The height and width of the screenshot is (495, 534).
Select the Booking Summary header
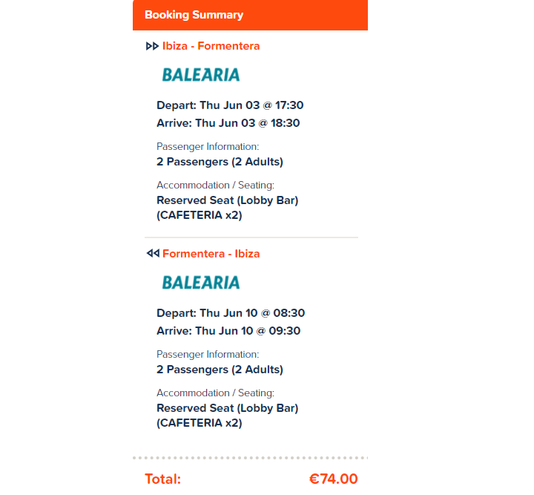pyautogui.click(x=194, y=15)
